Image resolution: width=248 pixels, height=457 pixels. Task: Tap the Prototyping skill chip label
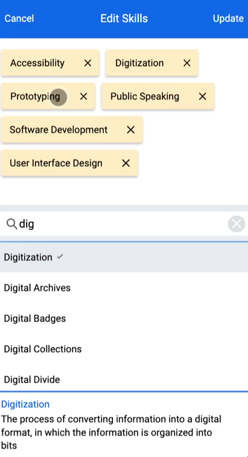[35, 96]
